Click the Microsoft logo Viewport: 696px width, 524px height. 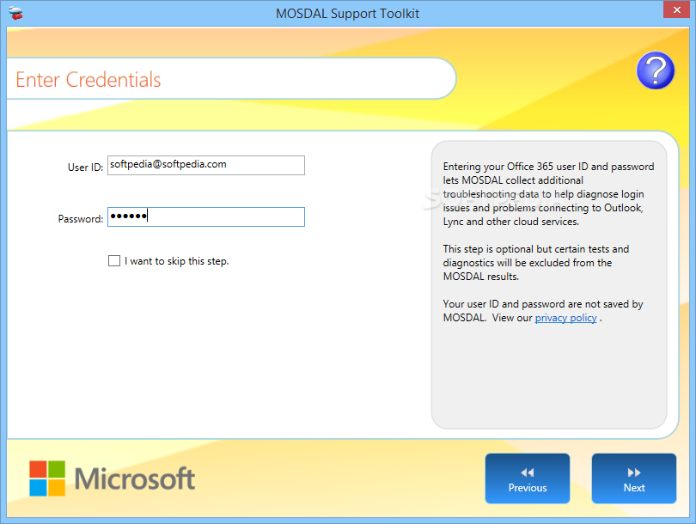[x=112, y=478]
